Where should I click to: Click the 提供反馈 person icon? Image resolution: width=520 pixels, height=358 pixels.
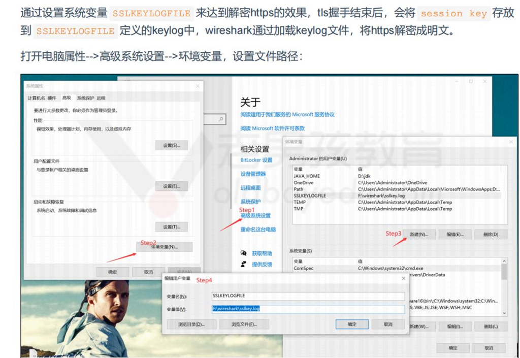coord(244,264)
